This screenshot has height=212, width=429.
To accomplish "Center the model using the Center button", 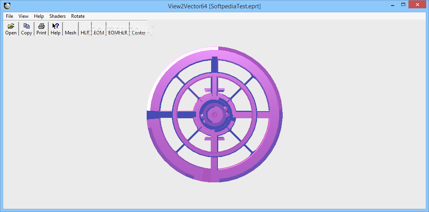I will 139,29.
